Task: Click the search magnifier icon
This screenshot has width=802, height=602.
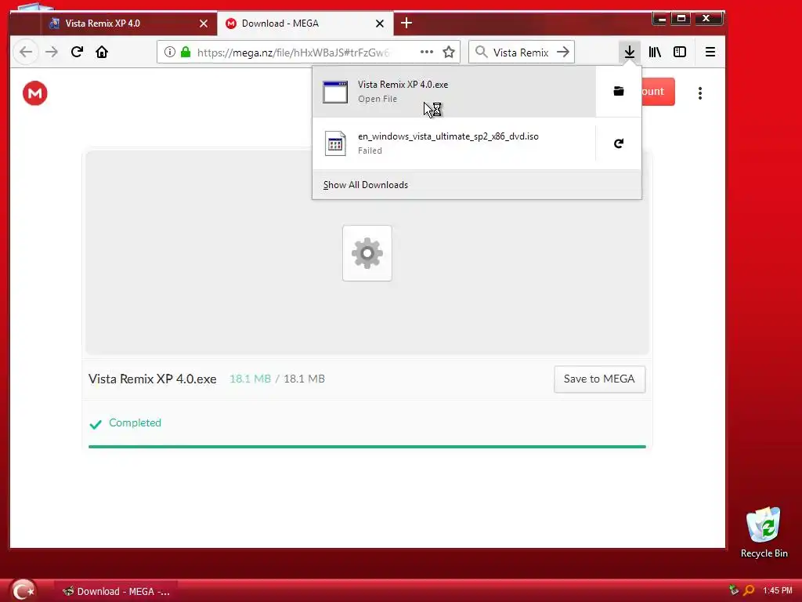Action: coord(482,53)
